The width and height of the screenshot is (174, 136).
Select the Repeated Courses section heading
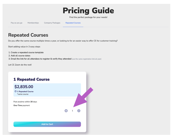pyautogui.click(x=28, y=35)
